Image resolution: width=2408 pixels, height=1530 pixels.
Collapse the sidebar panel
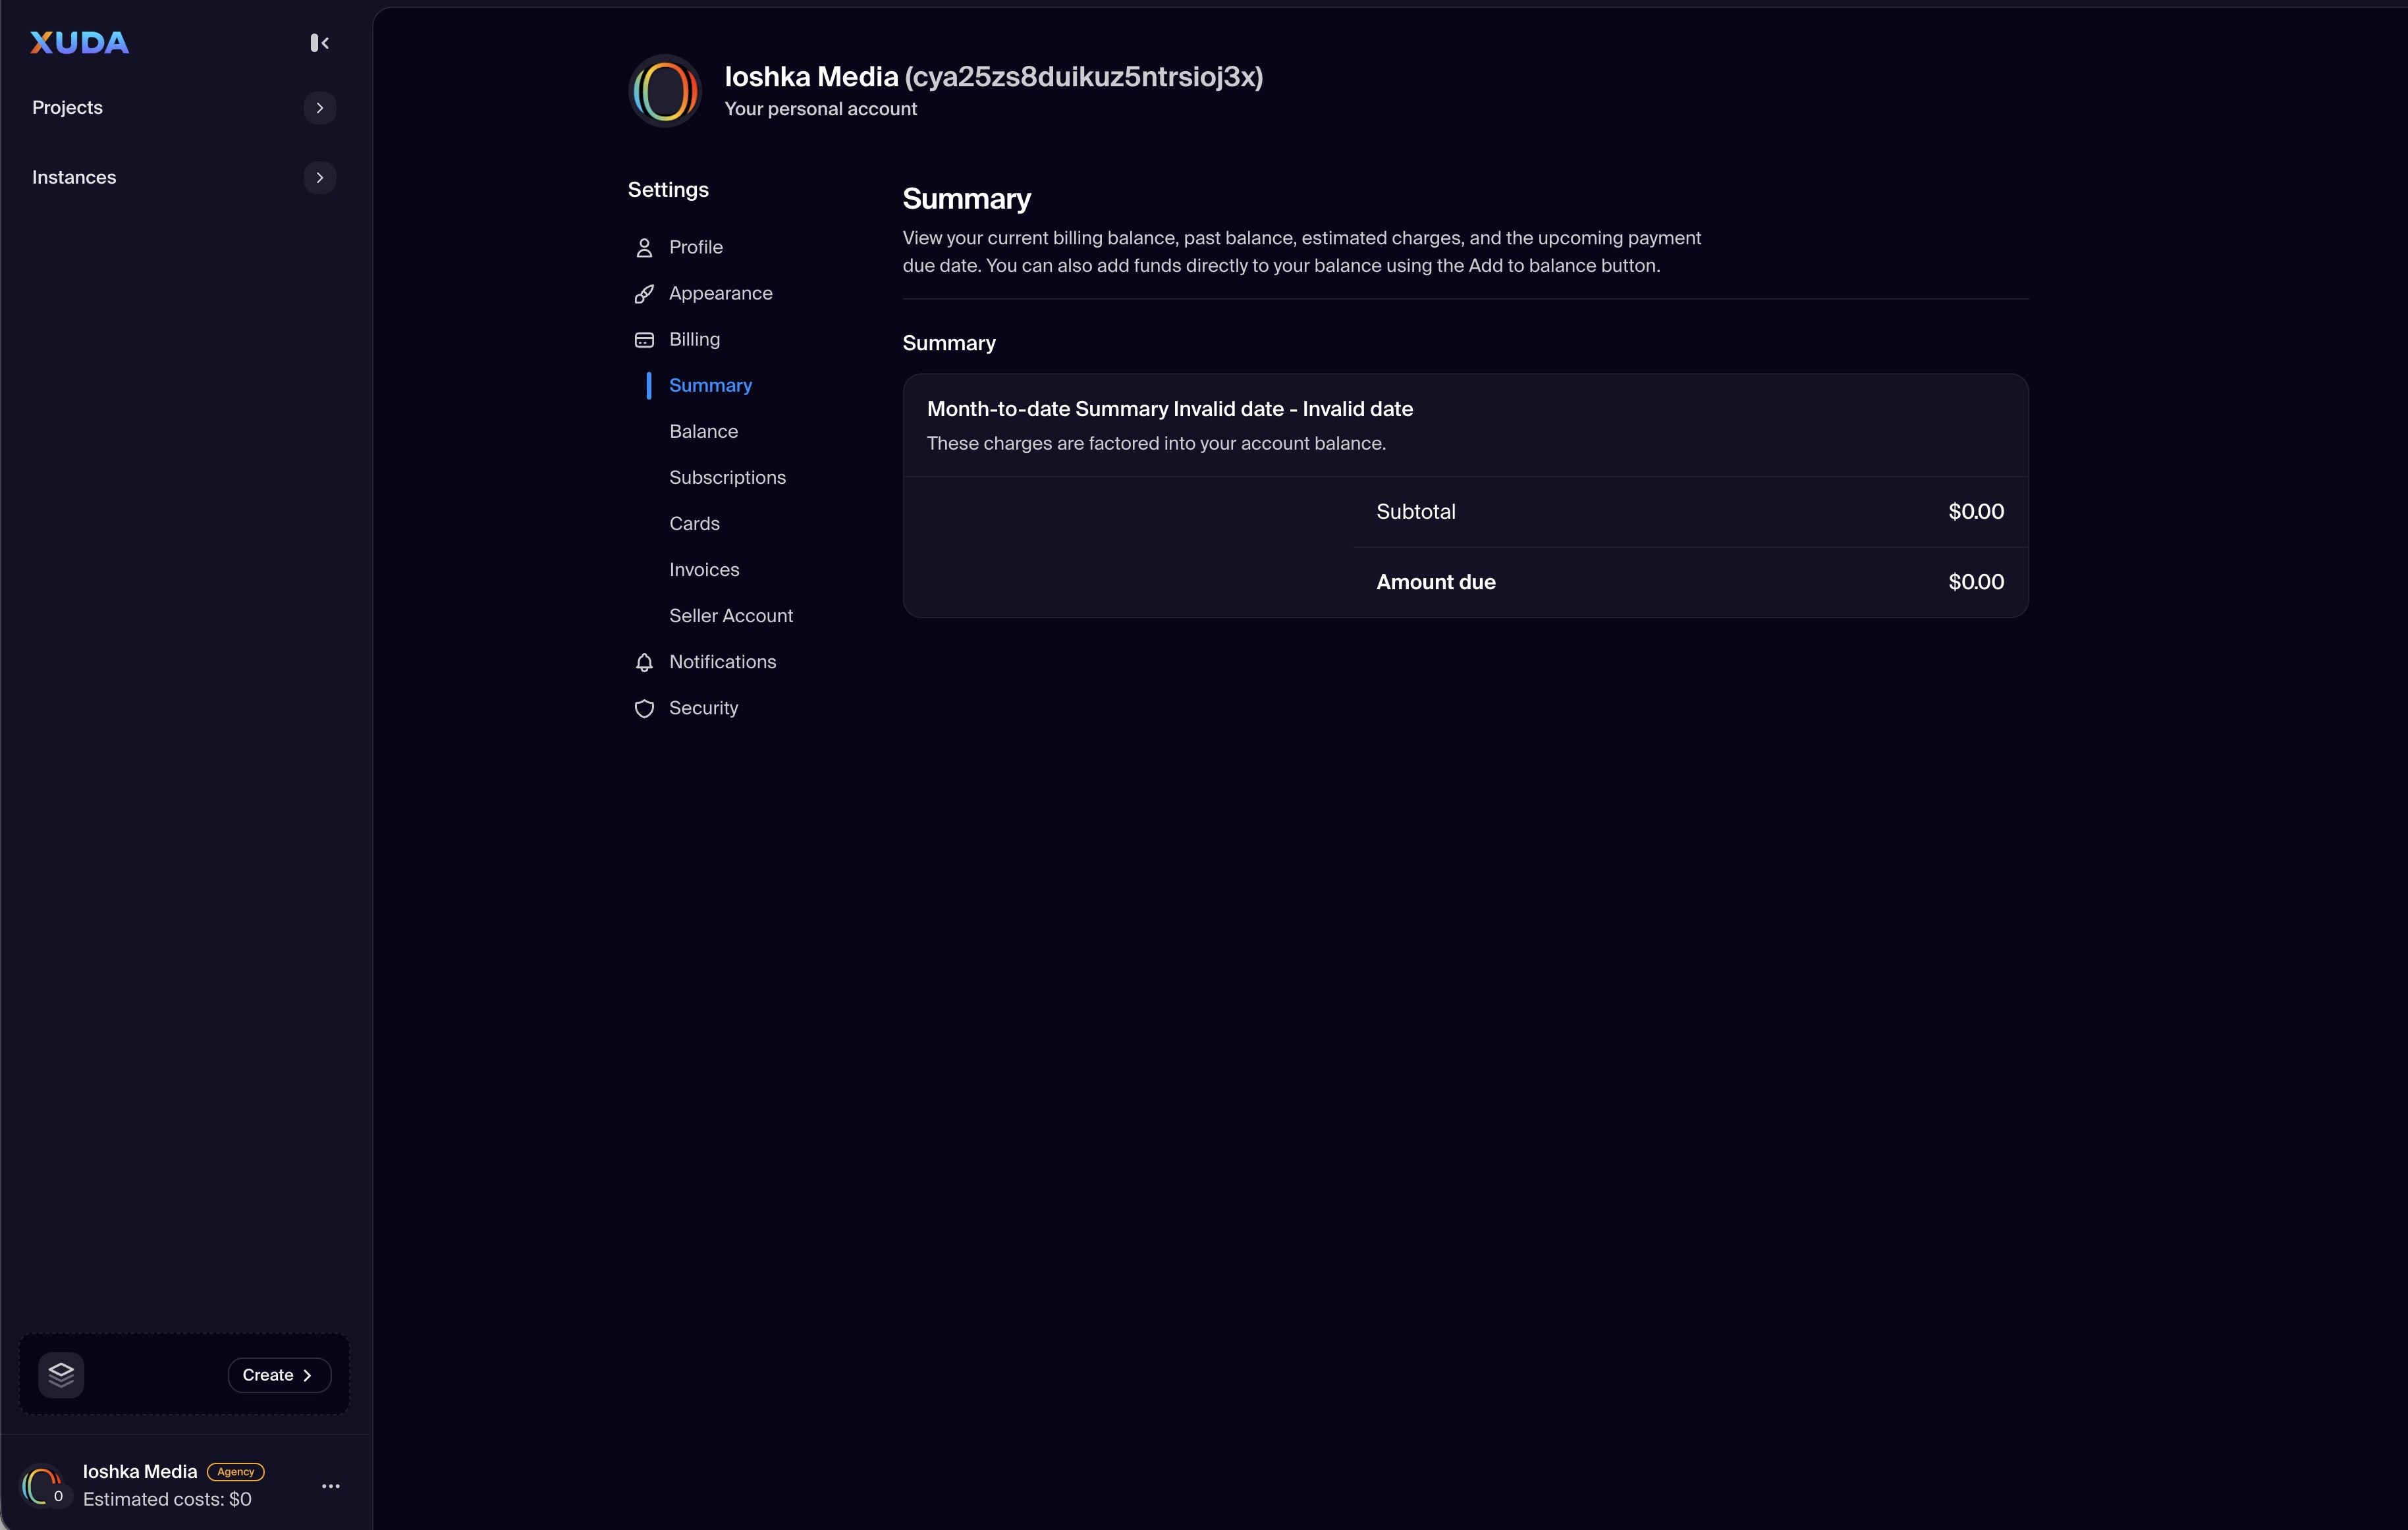(320, 43)
